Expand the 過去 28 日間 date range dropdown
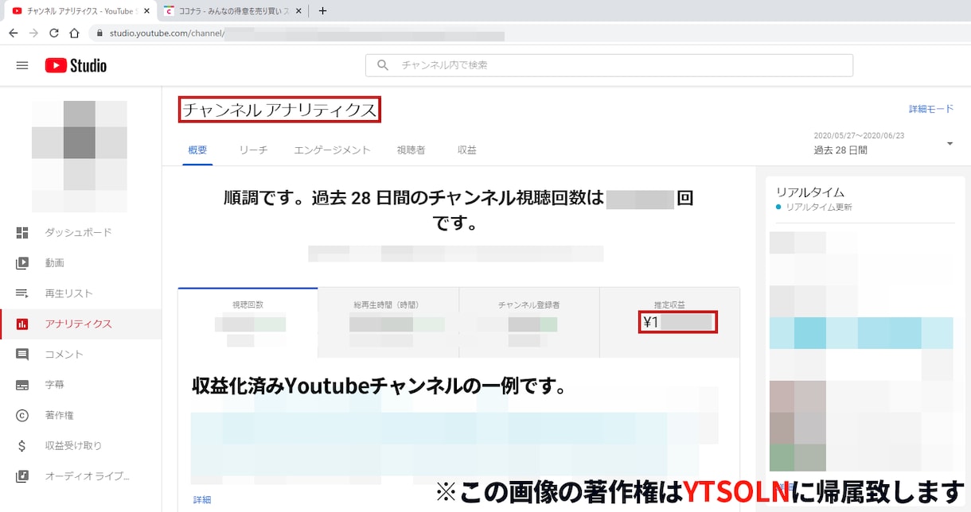 point(883,144)
